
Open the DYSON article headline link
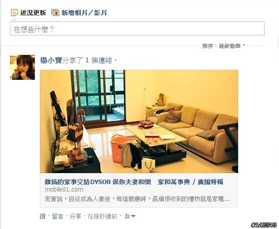coord(134,182)
